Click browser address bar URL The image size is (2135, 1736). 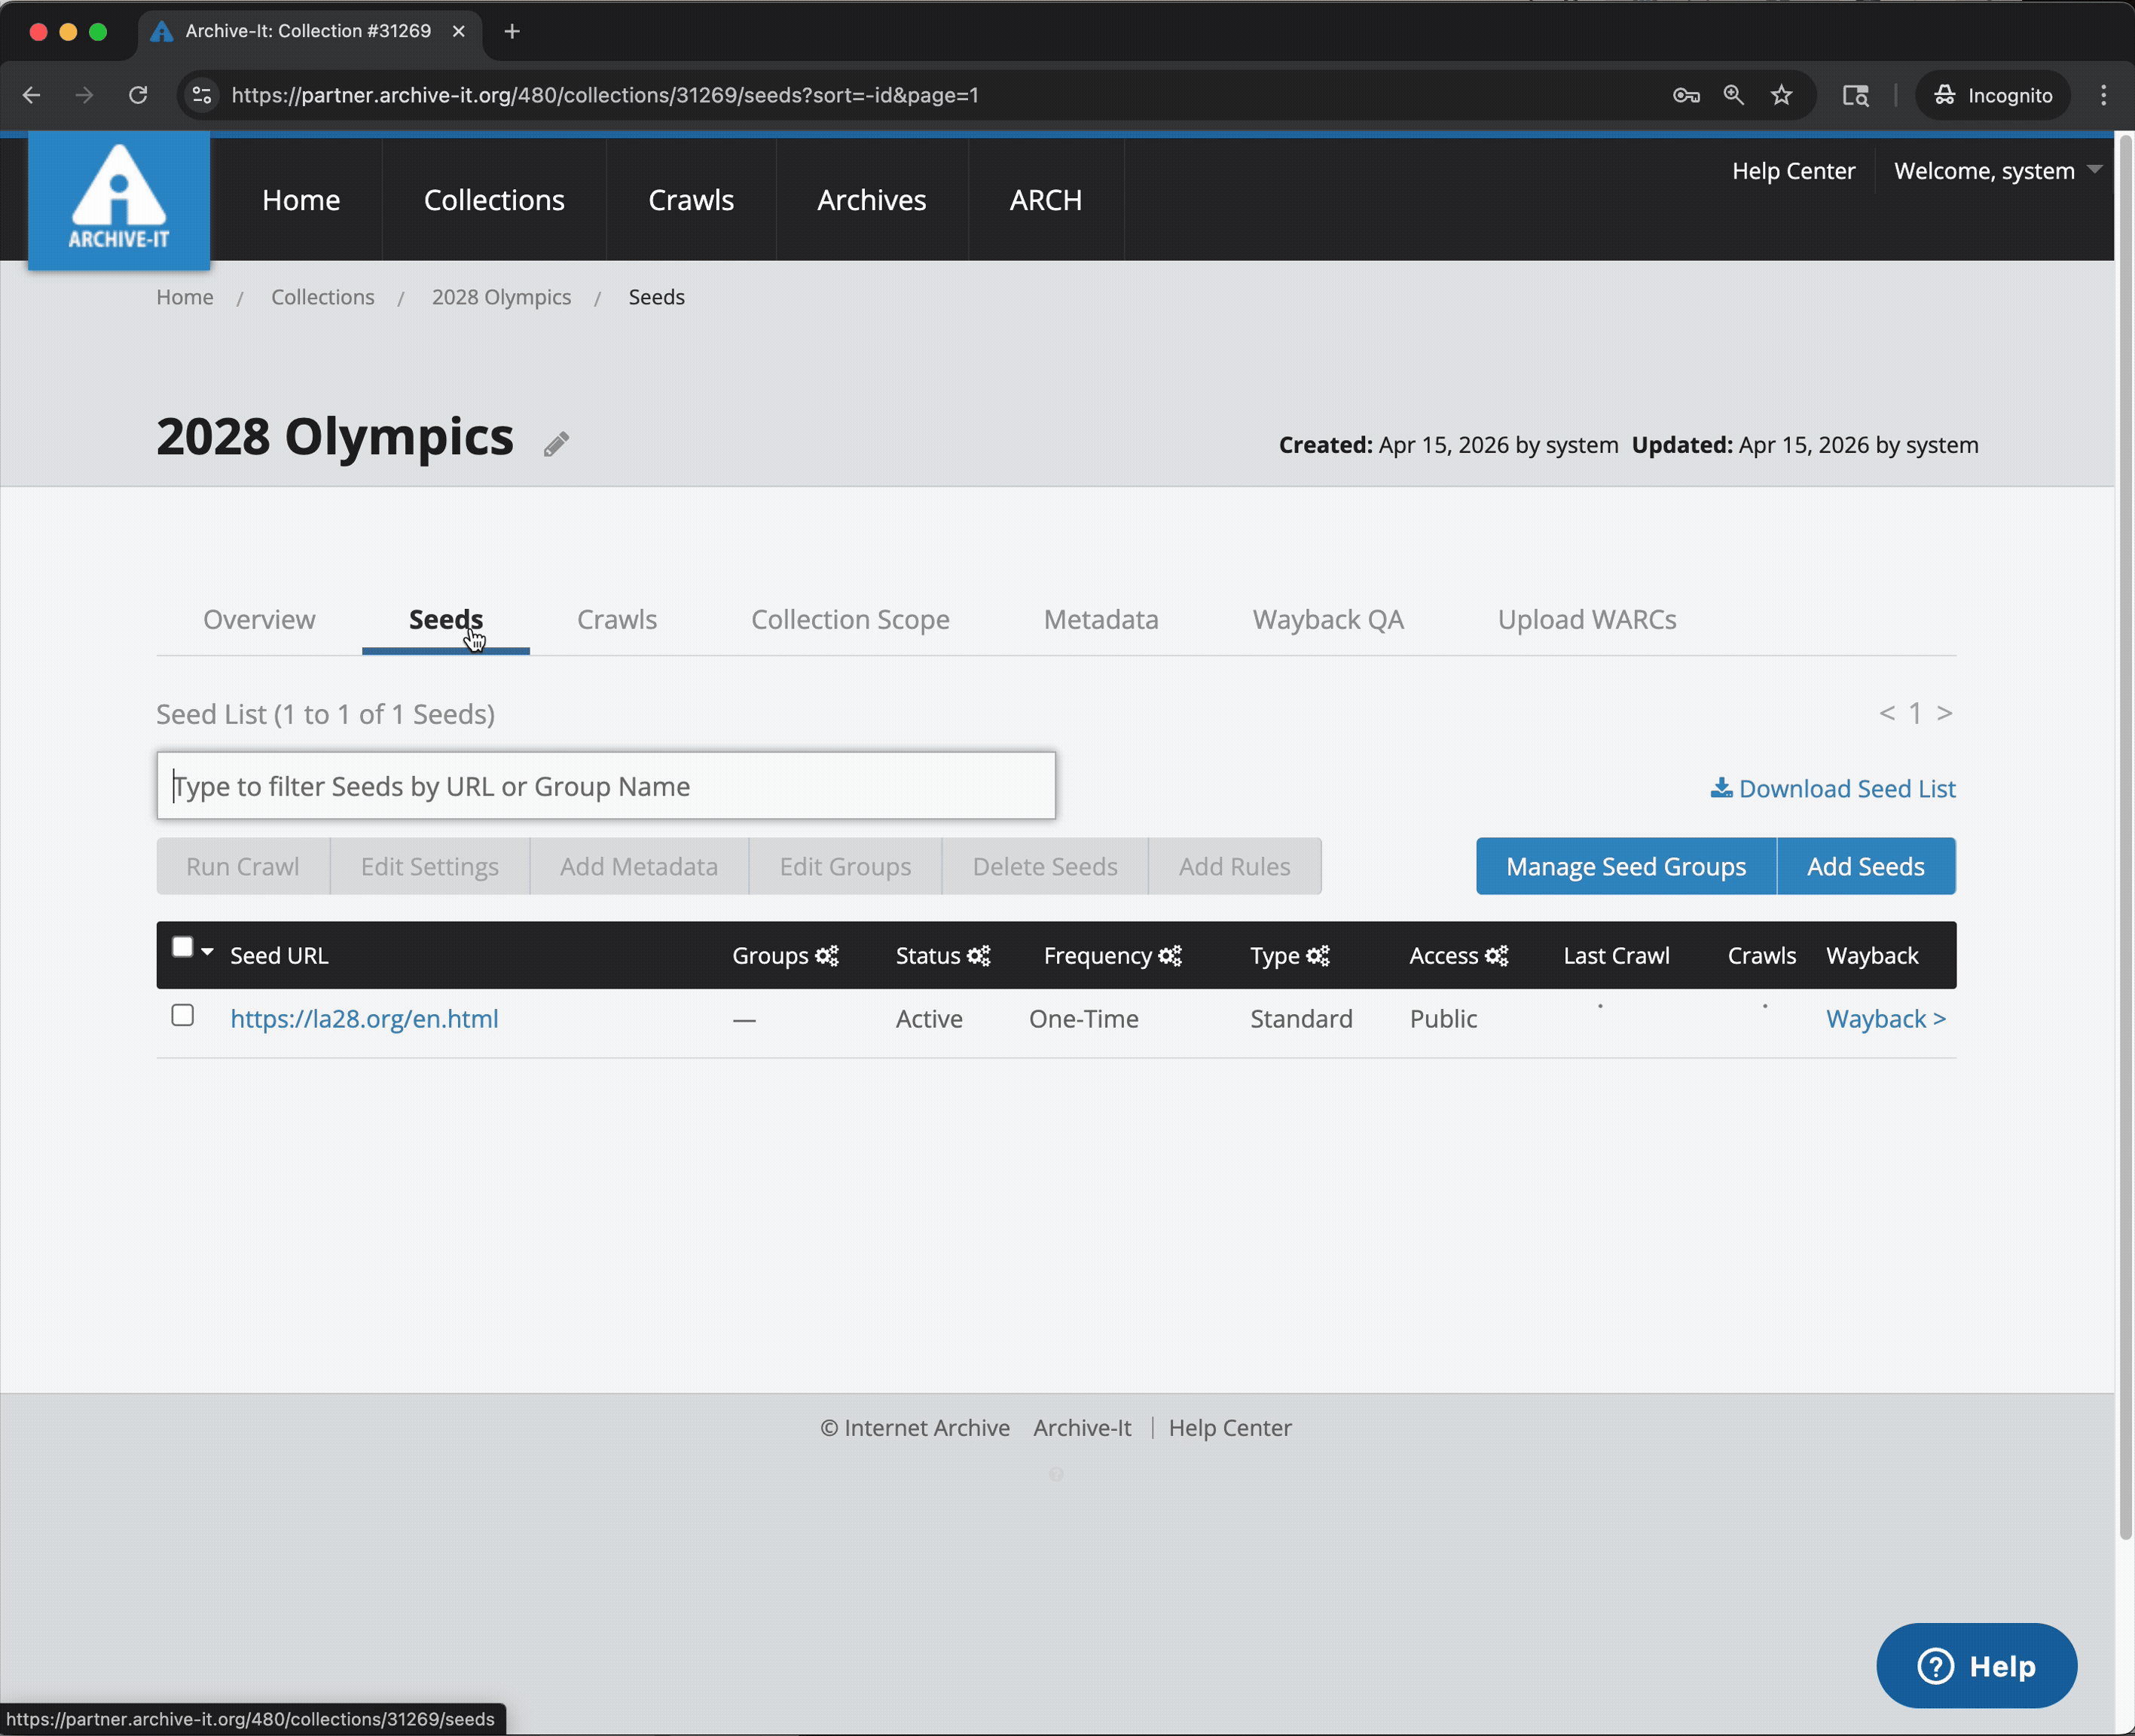tap(605, 95)
